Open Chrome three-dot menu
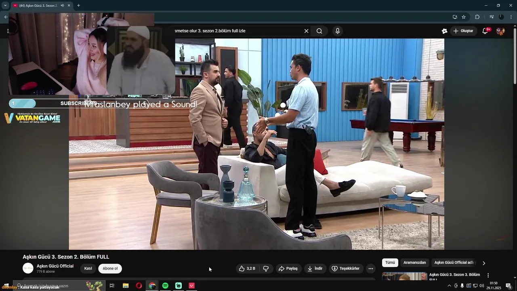The width and height of the screenshot is (517, 291). click(x=511, y=17)
